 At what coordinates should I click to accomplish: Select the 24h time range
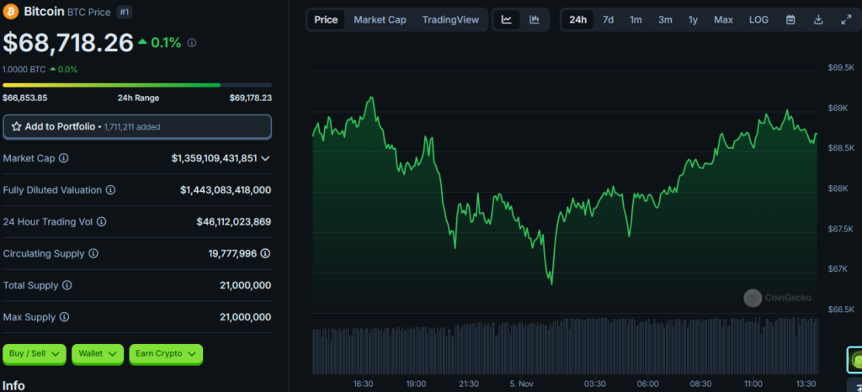577,19
